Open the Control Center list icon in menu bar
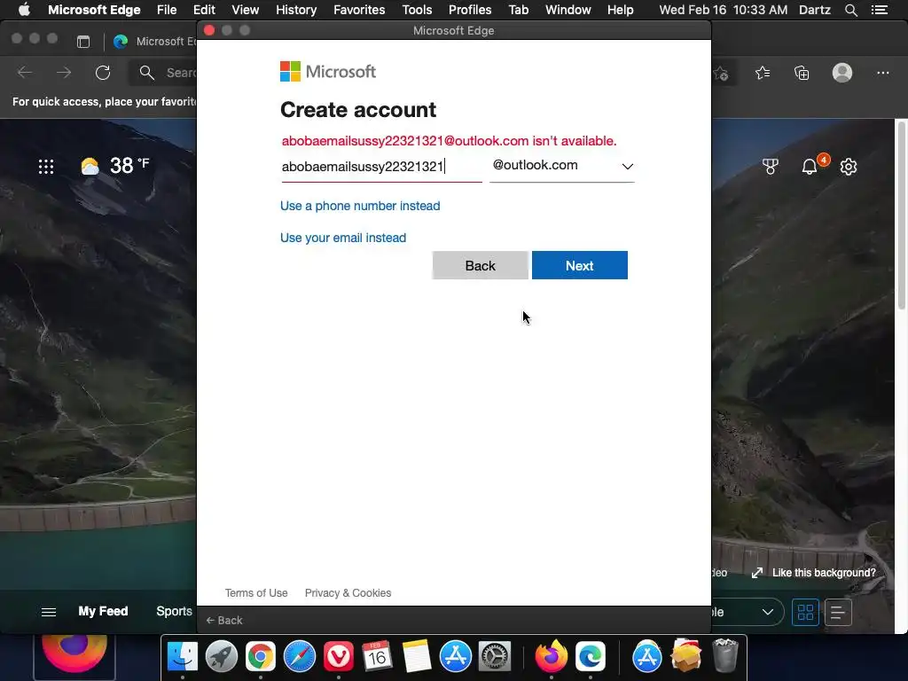The height and width of the screenshot is (681, 908). 880,10
